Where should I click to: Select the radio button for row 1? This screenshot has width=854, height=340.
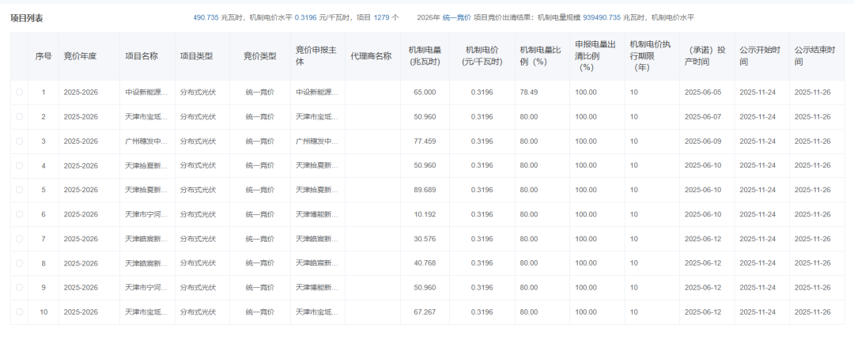click(x=19, y=93)
